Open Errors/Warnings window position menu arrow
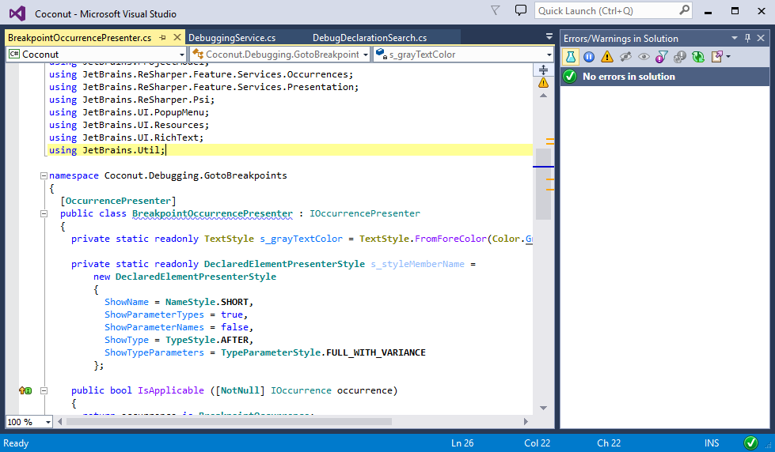The width and height of the screenshot is (775, 452). coord(735,38)
